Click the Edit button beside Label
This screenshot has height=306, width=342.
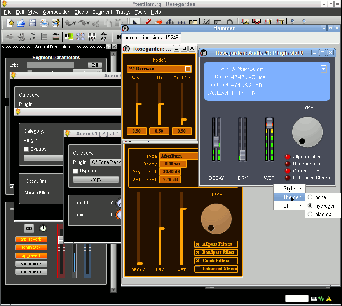(95, 65)
